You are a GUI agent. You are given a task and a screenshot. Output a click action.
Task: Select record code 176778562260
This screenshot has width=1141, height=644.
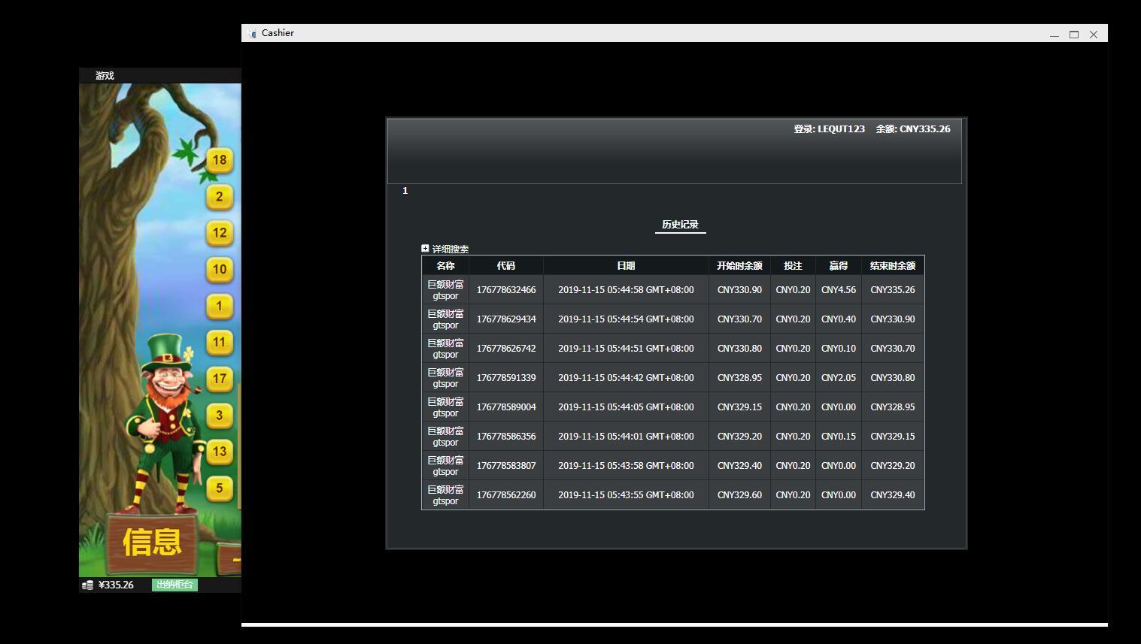[506, 495]
